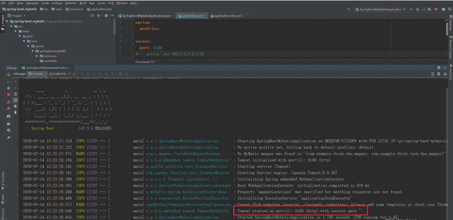Screen dimensions: 453x220
Task: Collapse the springbootmybatis package node
Action: (x=32, y=51)
